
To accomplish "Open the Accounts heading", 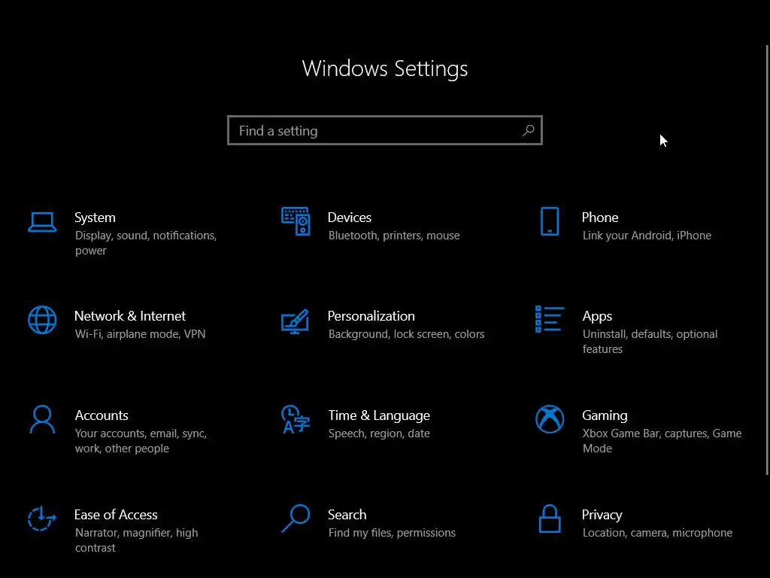I will [102, 415].
